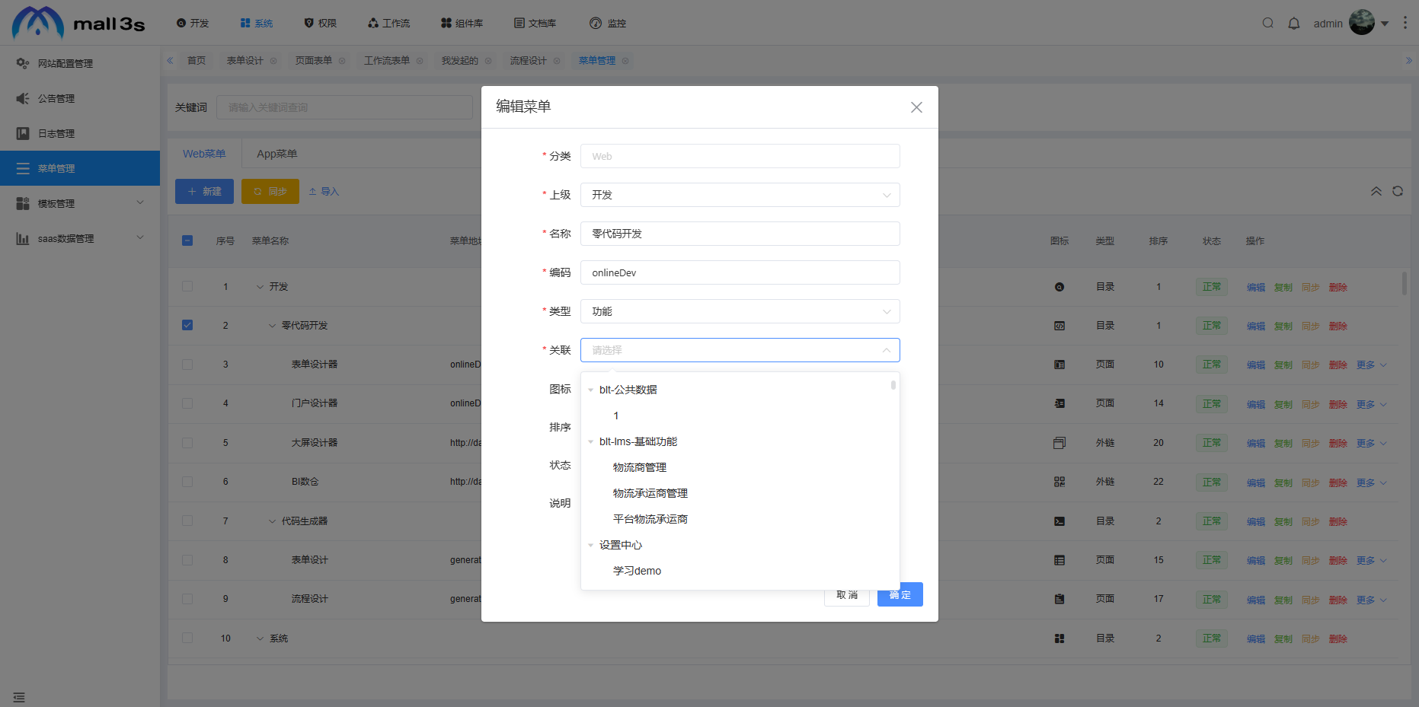Click icon of 大屏设计器 row
This screenshot has height=707, width=1419.
[1059, 443]
